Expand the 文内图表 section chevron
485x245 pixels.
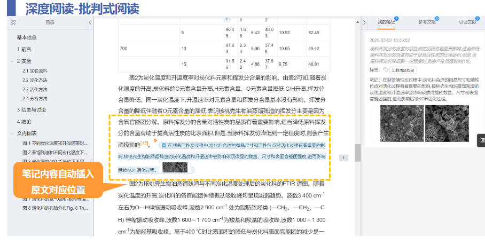click(x=12, y=133)
